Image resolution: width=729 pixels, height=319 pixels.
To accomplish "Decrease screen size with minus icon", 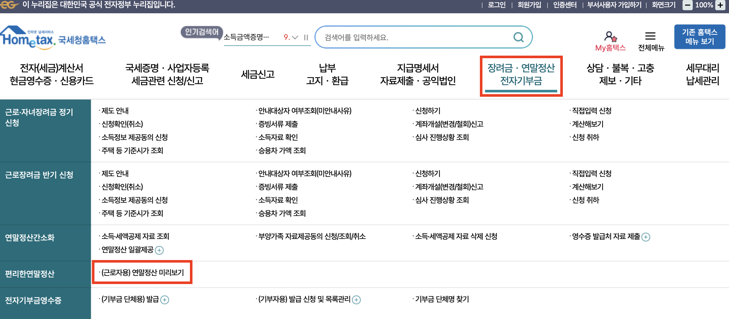I will pyautogui.click(x=687, y=5).
